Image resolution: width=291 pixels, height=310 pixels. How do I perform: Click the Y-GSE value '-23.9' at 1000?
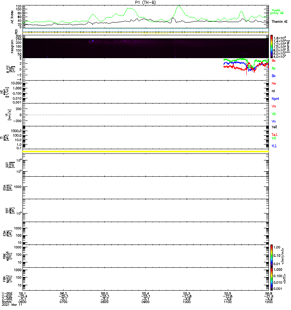187,296
